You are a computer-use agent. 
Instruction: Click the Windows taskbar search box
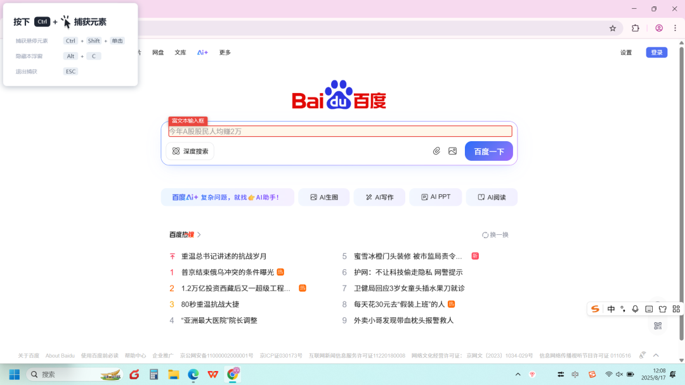coord(75,374)
